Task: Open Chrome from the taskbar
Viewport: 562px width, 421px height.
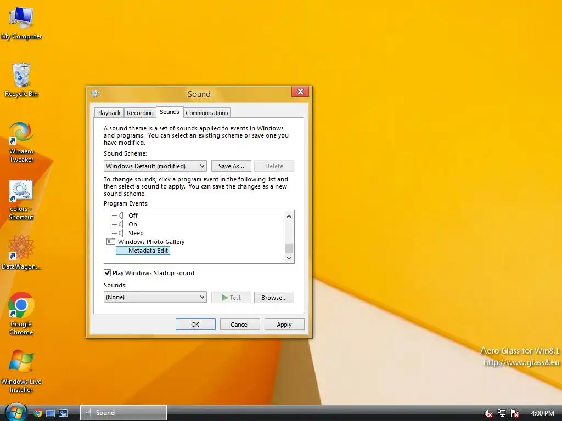Action: click(38, 413)
